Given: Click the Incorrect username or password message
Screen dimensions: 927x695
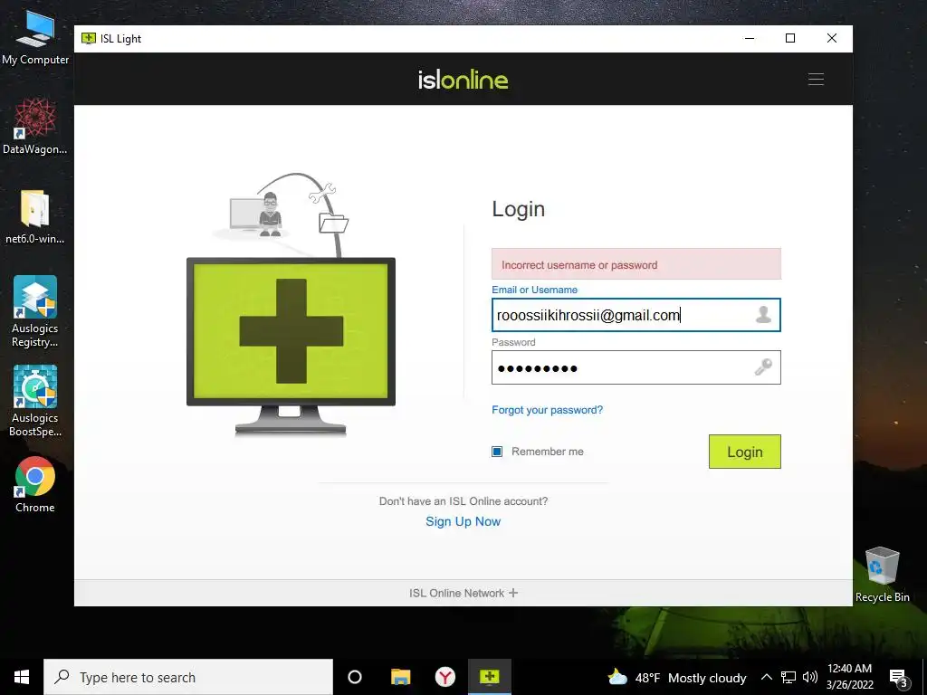Looking at the screenshot, I should click(x=636, y=264).
